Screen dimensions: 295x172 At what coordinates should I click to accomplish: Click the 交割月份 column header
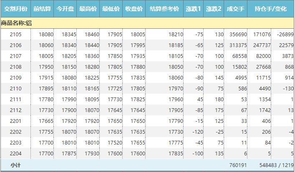click(x=16, y=9)
